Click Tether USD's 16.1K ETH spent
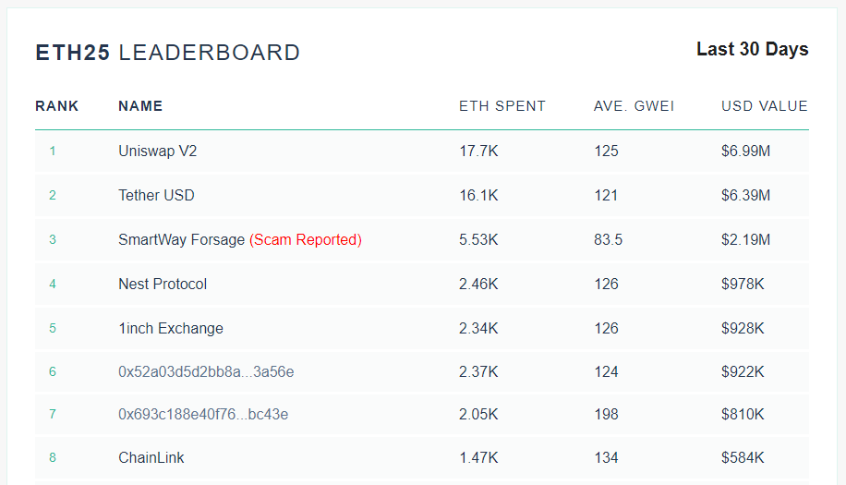 (x=478, y=195)
